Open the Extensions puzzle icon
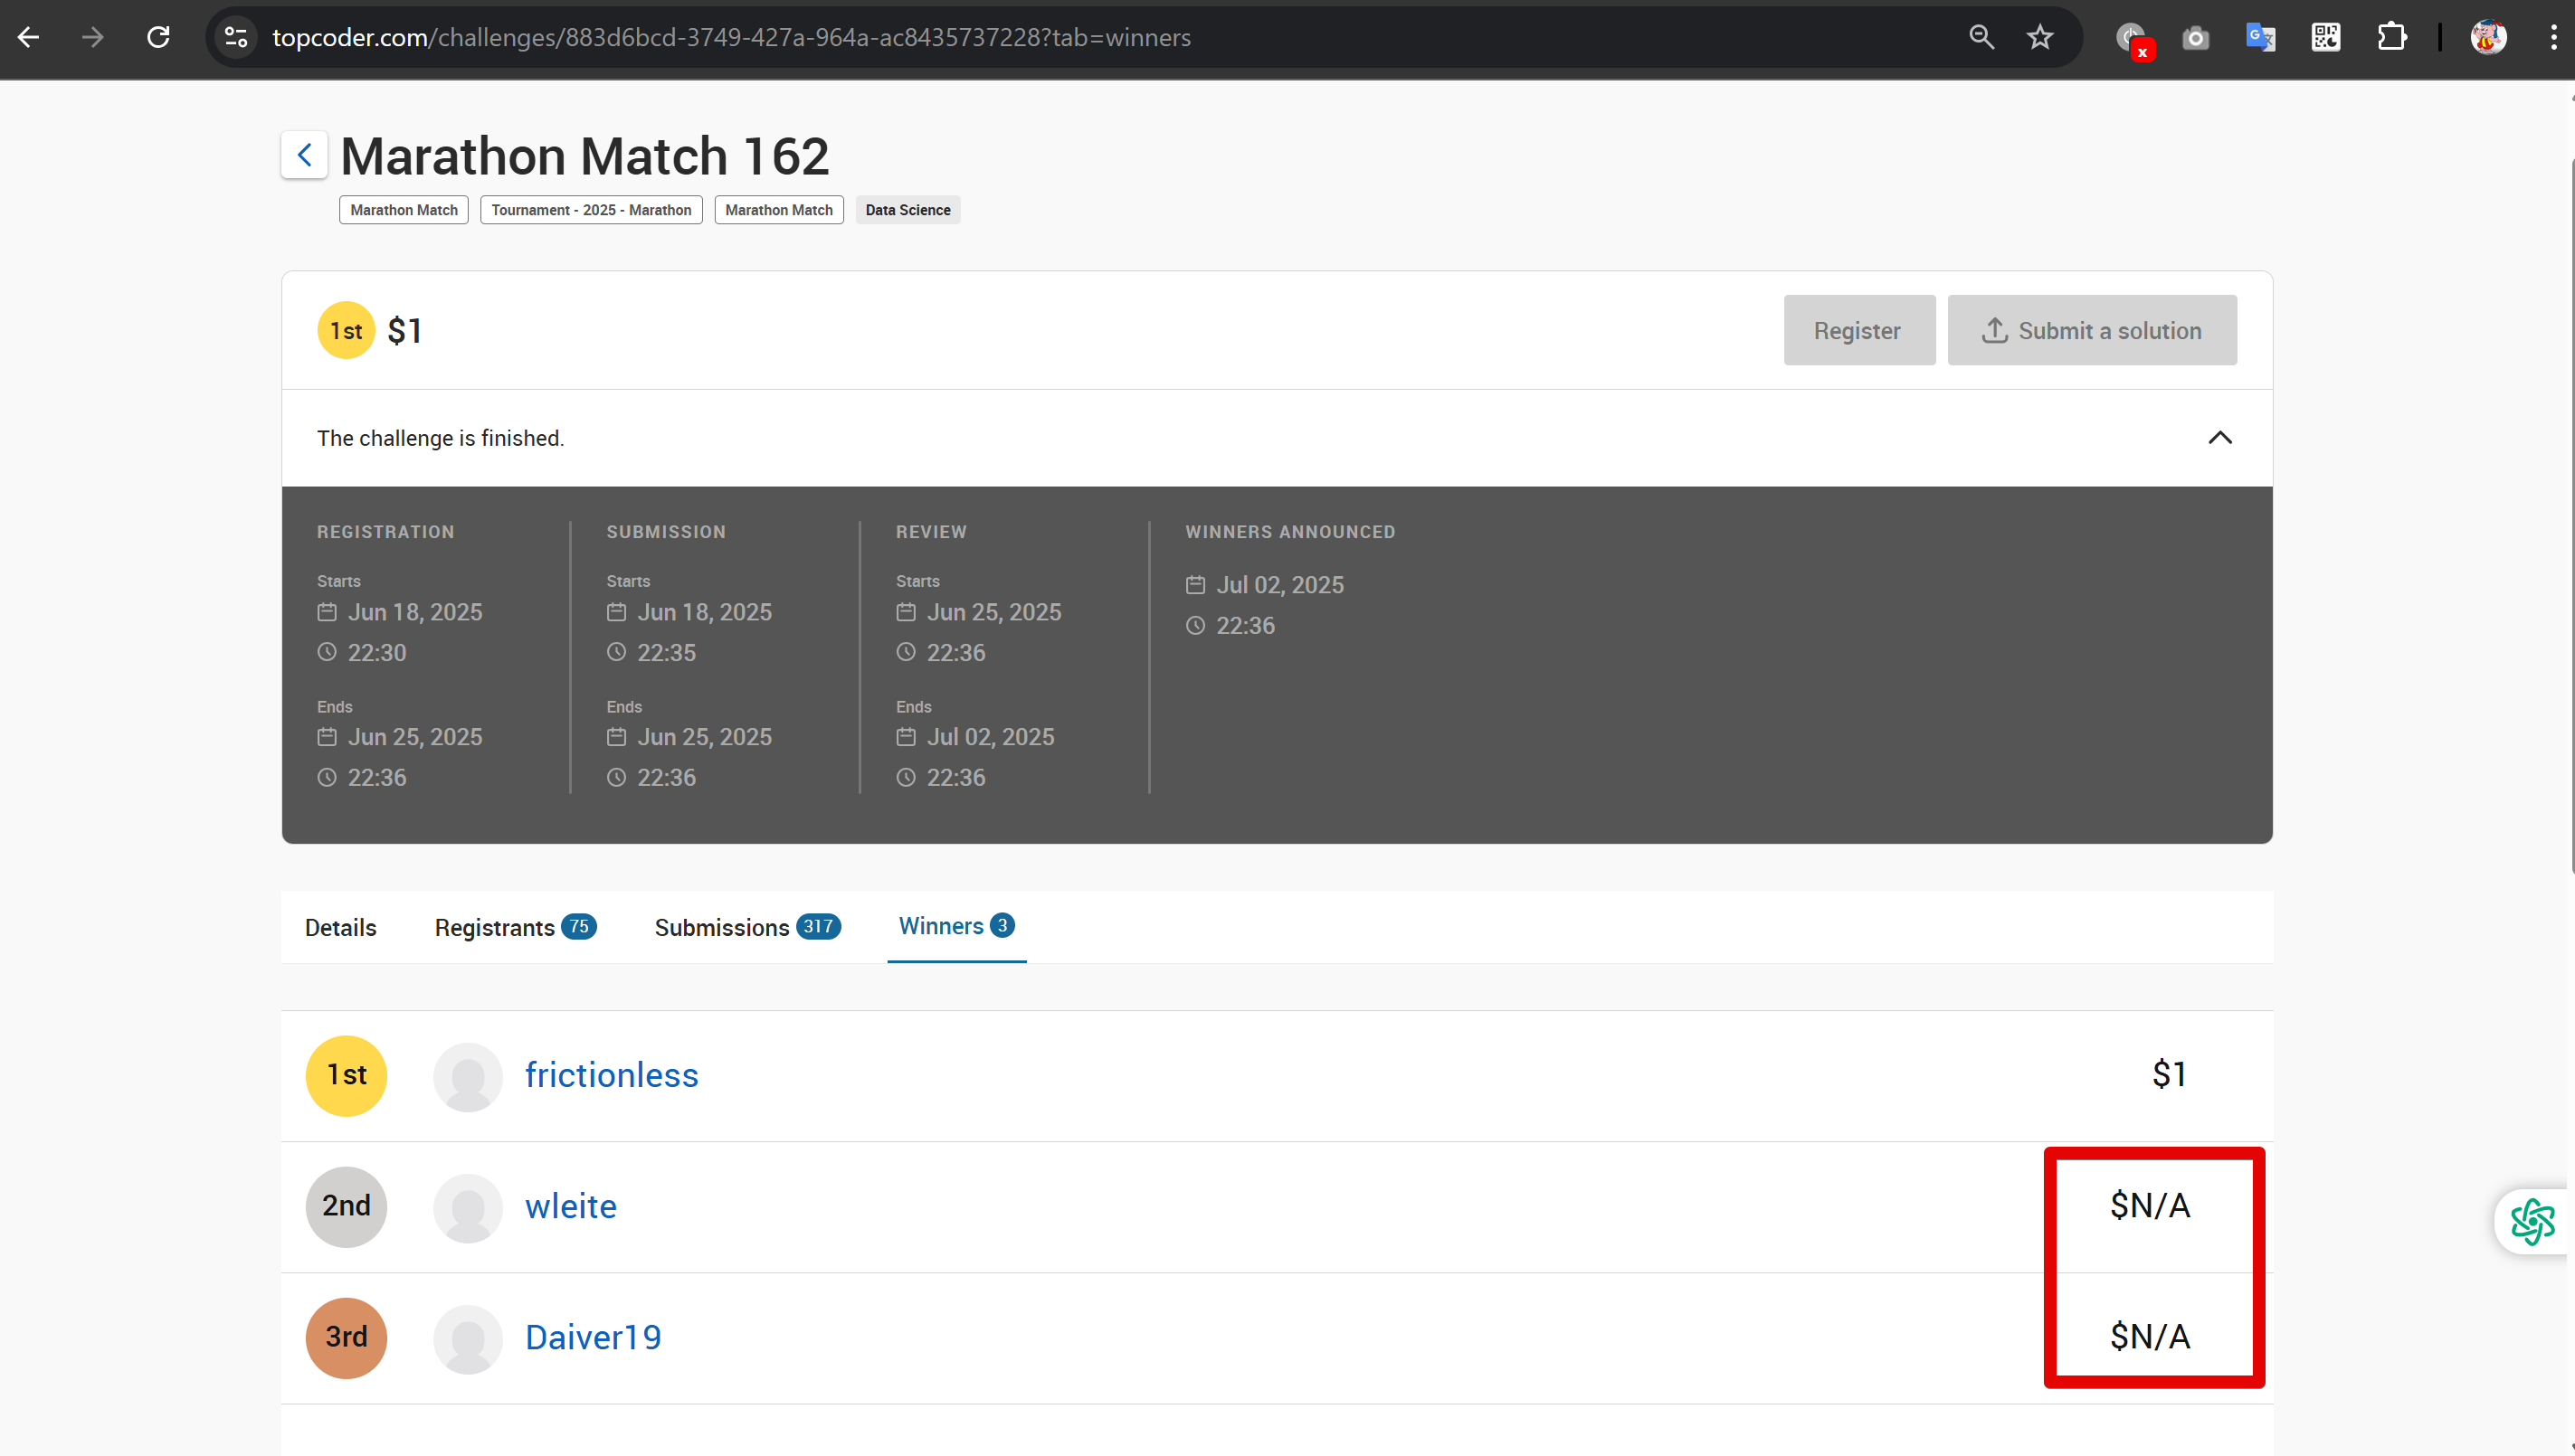Viewport: 2575px width, 1456px height. point(2391,38)
